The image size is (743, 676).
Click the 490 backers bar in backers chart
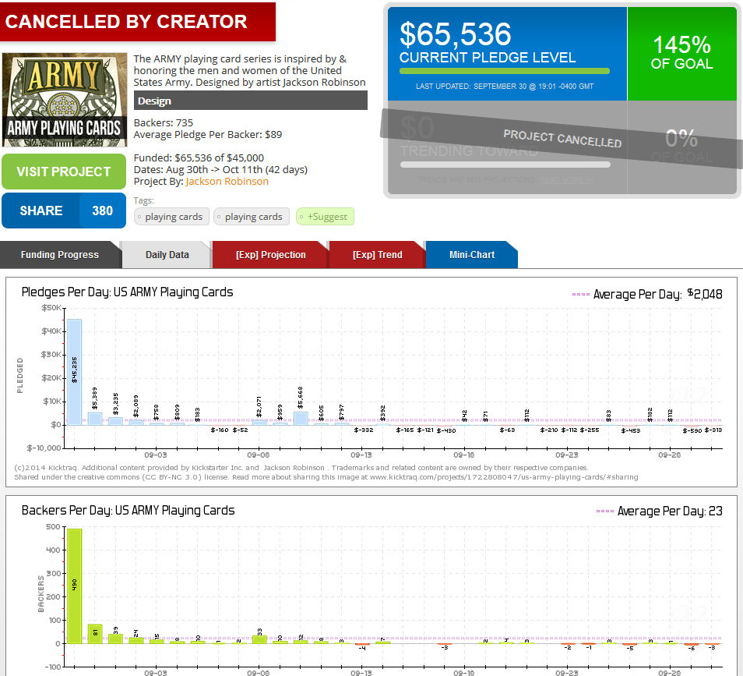74,585
